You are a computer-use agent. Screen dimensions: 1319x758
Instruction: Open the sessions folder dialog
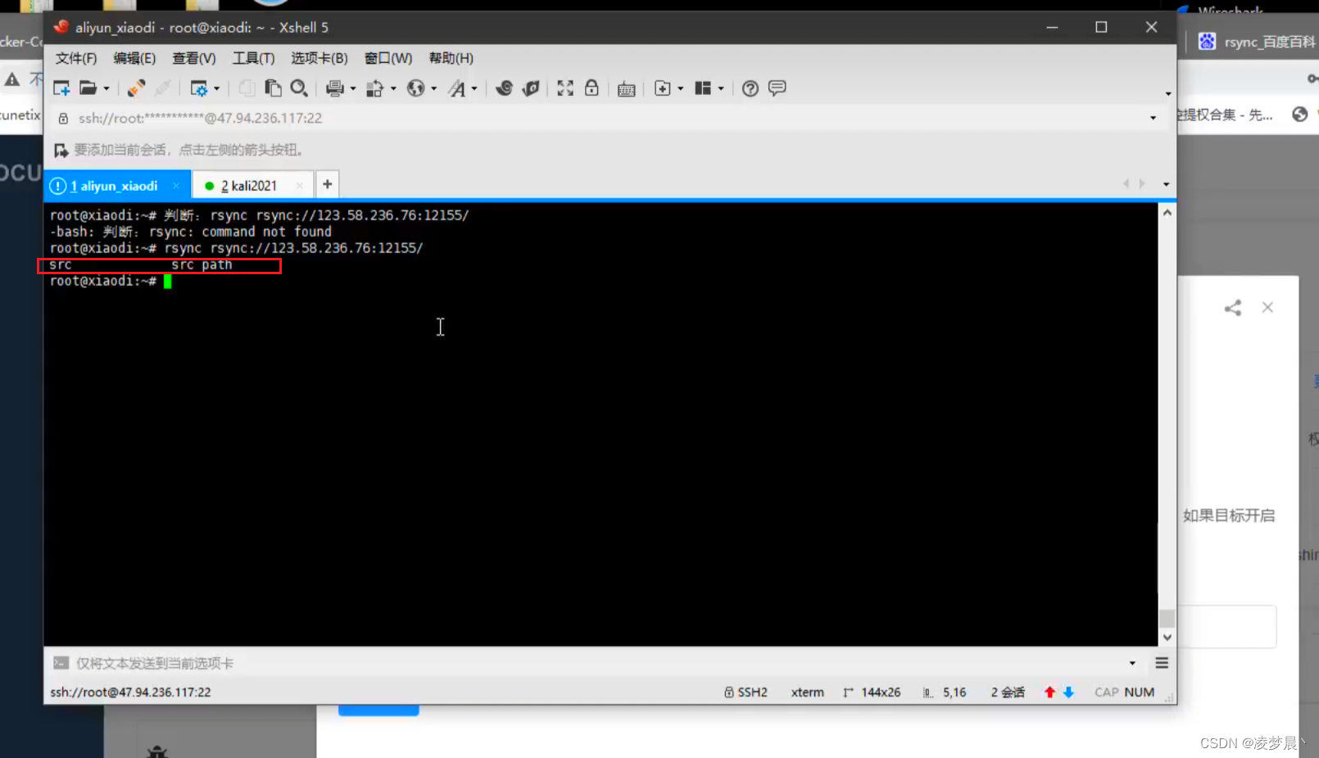(89, 88)
